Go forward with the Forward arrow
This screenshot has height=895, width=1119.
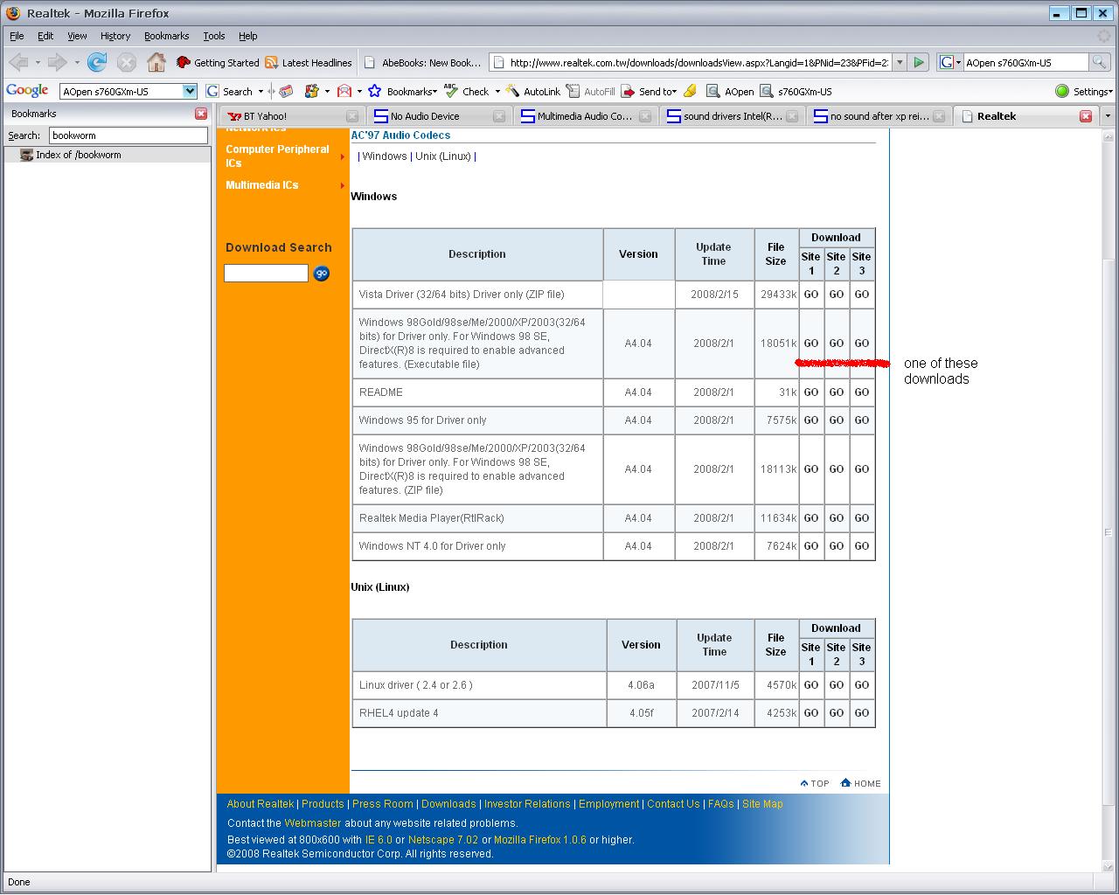pos(58,62)
